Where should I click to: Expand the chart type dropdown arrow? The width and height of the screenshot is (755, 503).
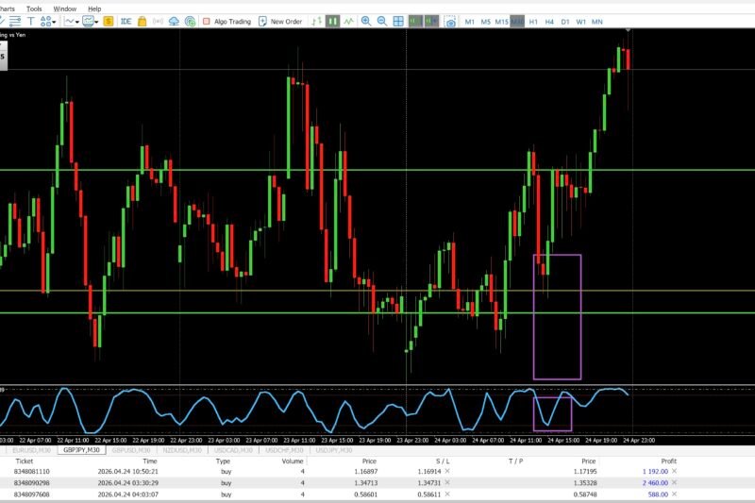[x=77, y=22]
